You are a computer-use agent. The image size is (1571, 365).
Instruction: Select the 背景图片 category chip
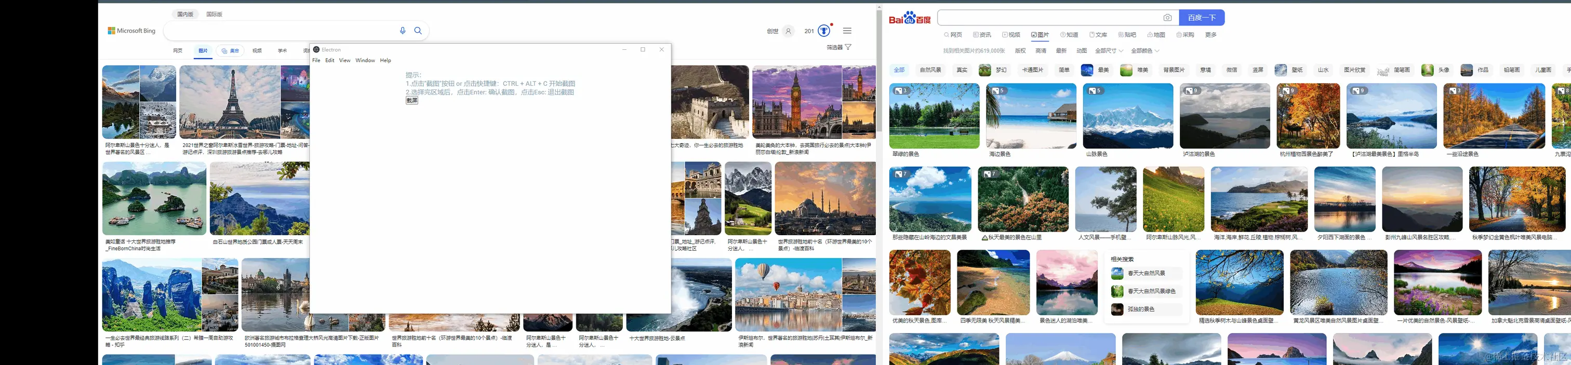1174,70
